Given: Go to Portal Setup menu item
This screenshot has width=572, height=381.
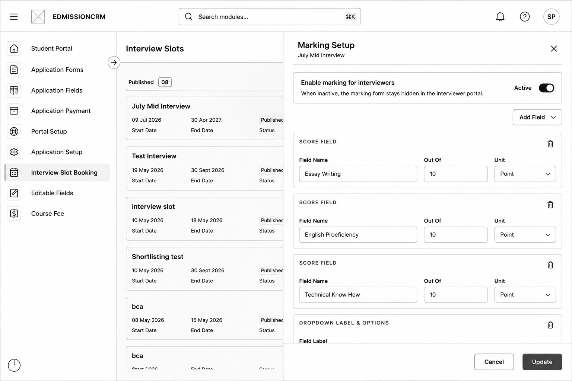Looking at the screenshot, I should click(x=49, y=131).
